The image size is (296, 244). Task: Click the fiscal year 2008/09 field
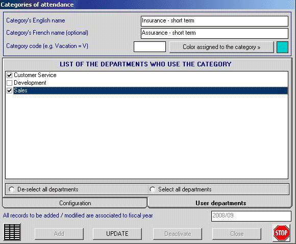(251, 216)
